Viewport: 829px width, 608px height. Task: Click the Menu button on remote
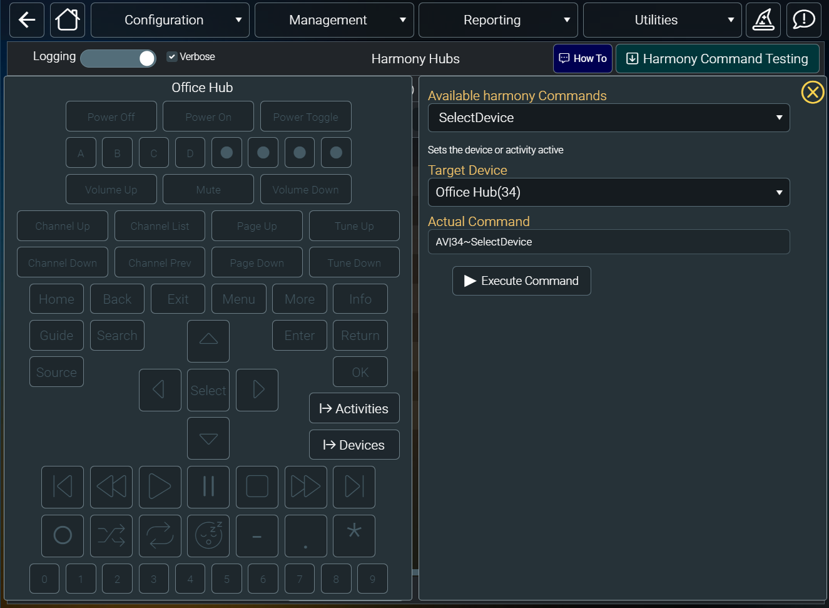pyautogui.click(x=239, y=299)
